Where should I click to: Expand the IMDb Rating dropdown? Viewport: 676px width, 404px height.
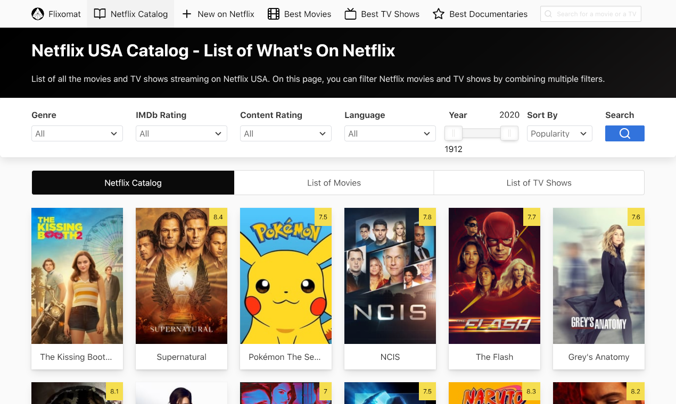point(181,133)
